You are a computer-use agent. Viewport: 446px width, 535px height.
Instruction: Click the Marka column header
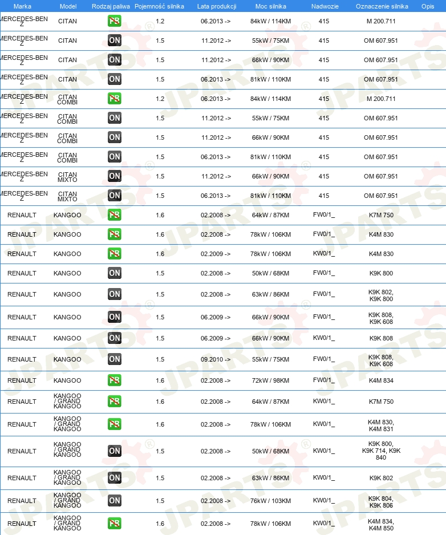[x=22, y=6]
